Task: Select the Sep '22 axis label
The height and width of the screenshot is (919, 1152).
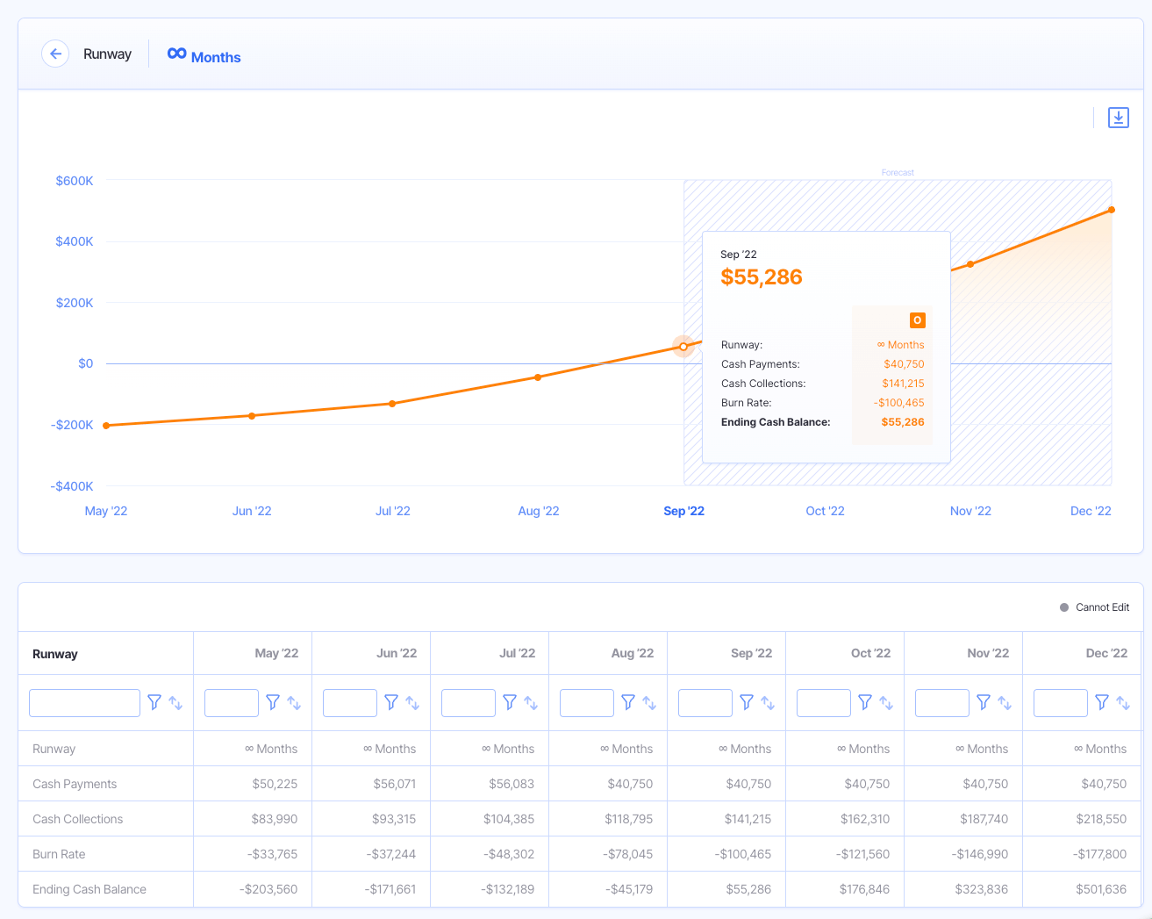Action: 684,510
